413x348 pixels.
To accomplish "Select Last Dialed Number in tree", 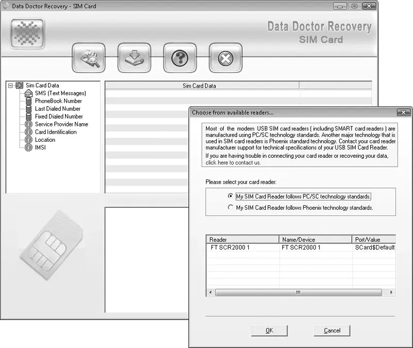I will (57, 109).
